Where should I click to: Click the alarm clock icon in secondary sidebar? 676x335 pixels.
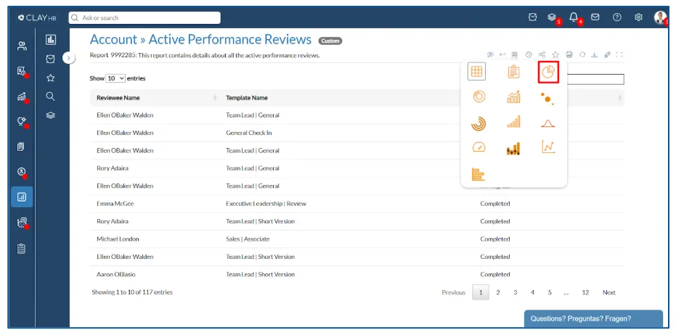pos(50,59)
